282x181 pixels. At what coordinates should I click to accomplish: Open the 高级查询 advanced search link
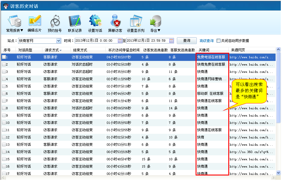[206, 41]
